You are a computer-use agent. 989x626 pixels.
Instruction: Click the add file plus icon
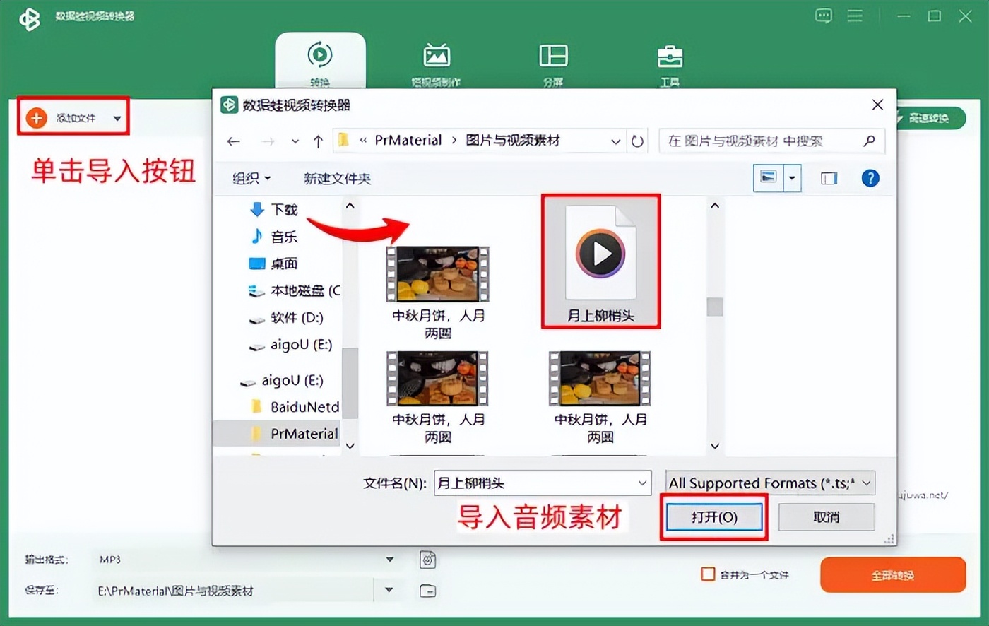point(36,118)
